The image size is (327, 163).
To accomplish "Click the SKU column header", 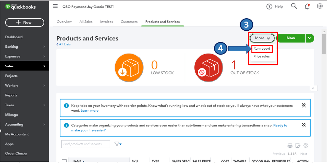I will (135, 161).
